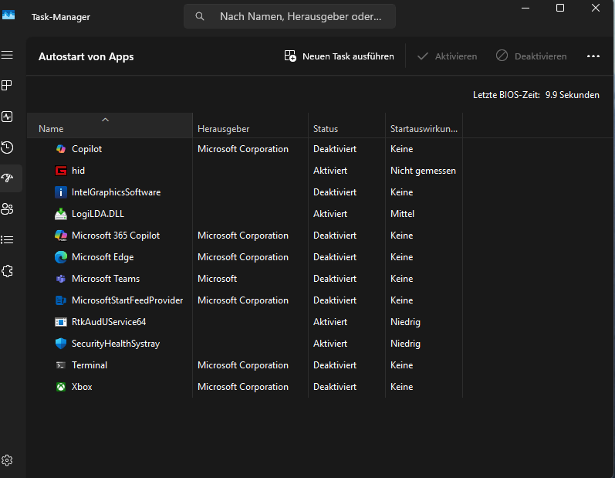
Task: Click 'Microsoft Corporation' publisher of Terminal
Action: click(243, 365)
